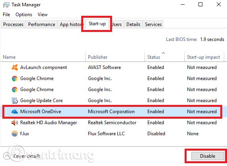227x166 pixels.
Task: Click the AvLaunch component Avast icon
Action: point(15,67)
